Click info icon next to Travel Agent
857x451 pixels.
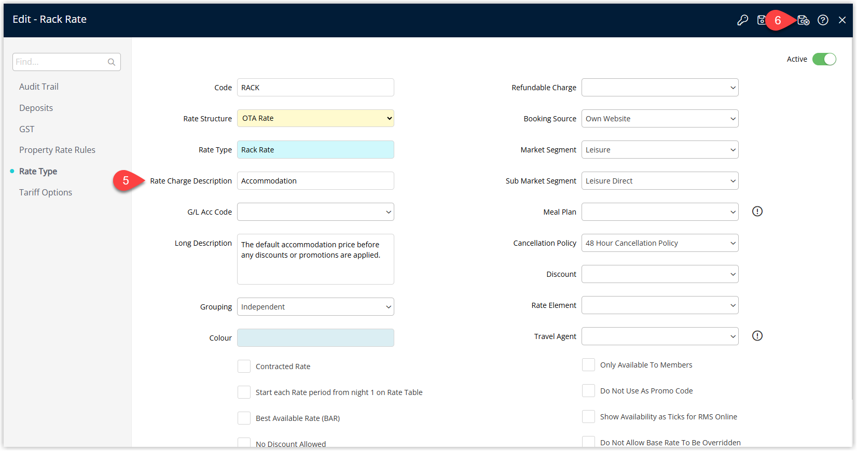(757, 336)
